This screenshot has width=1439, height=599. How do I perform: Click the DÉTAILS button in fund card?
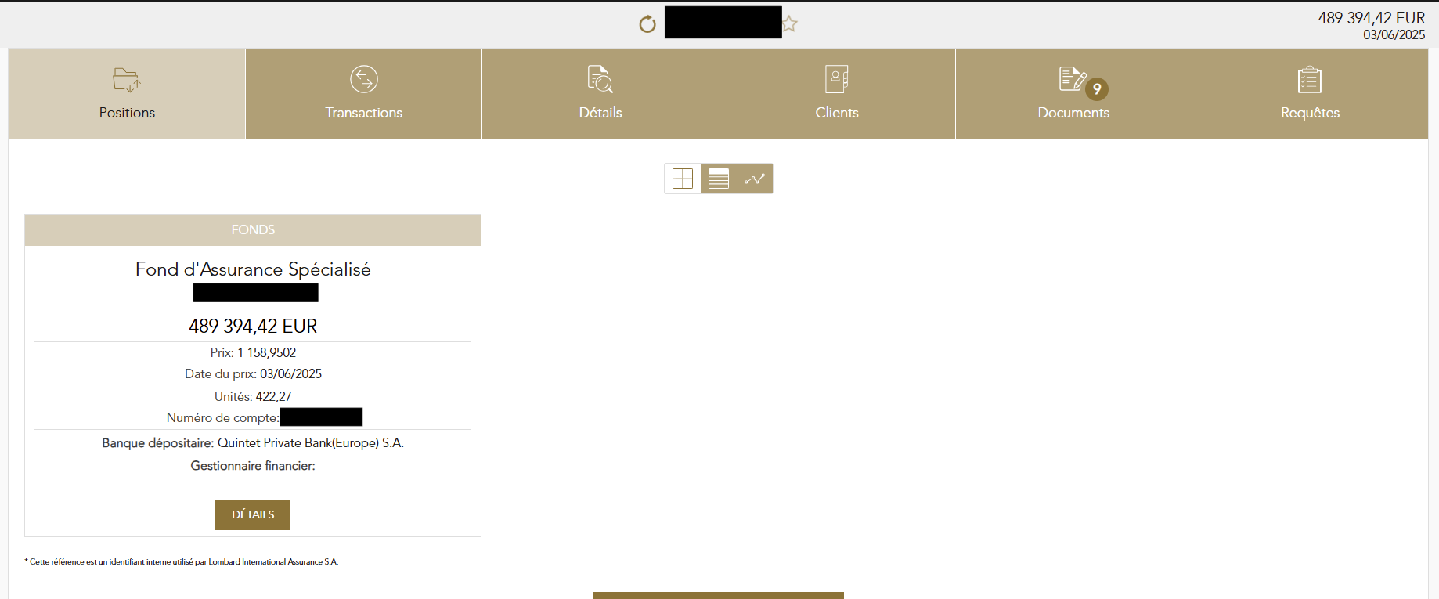coord(253,515)
